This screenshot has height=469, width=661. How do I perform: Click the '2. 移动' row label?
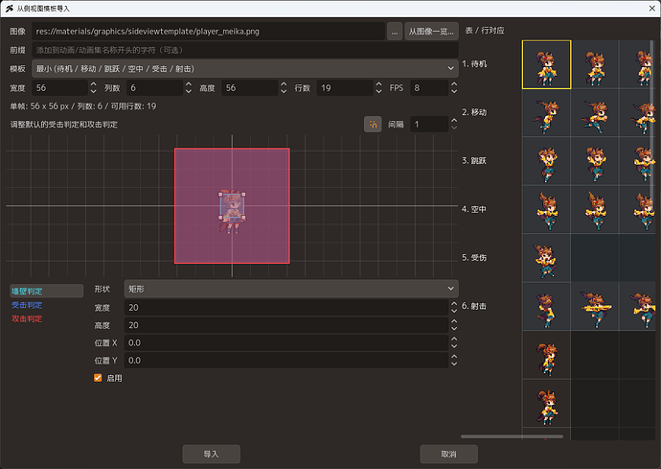[x=474, y=112]
